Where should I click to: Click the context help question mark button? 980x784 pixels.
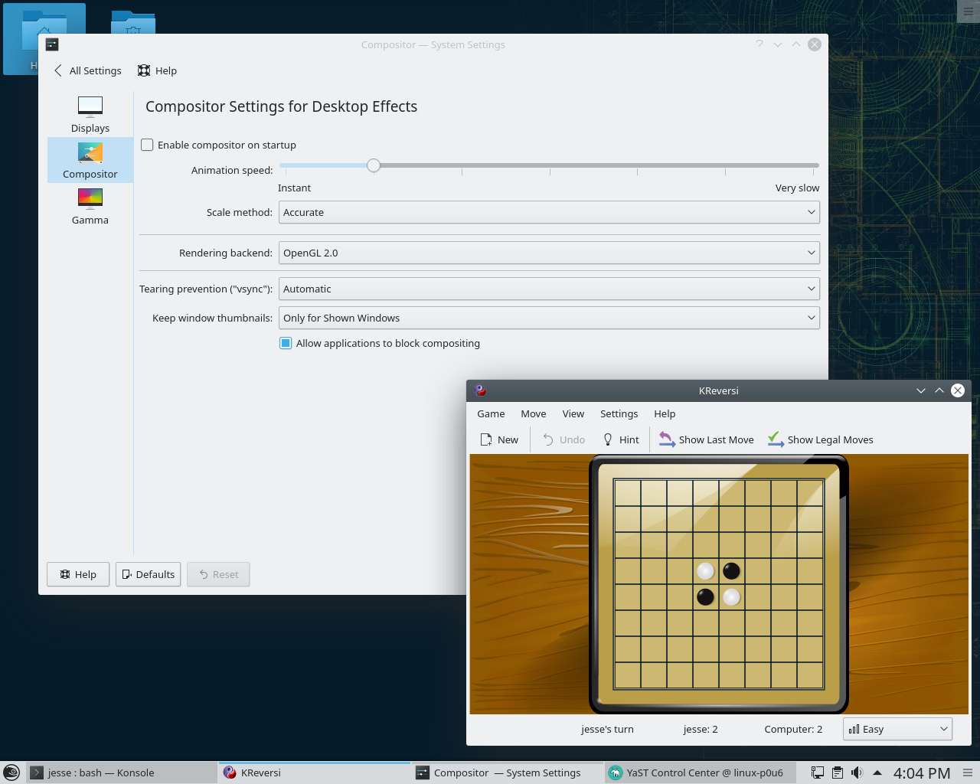[x=759, y=44]
